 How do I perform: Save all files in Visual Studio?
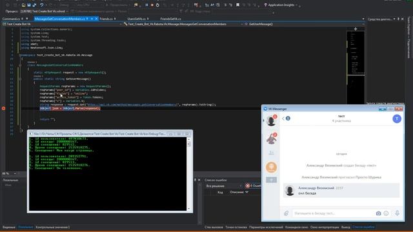[x=34, y=5]
